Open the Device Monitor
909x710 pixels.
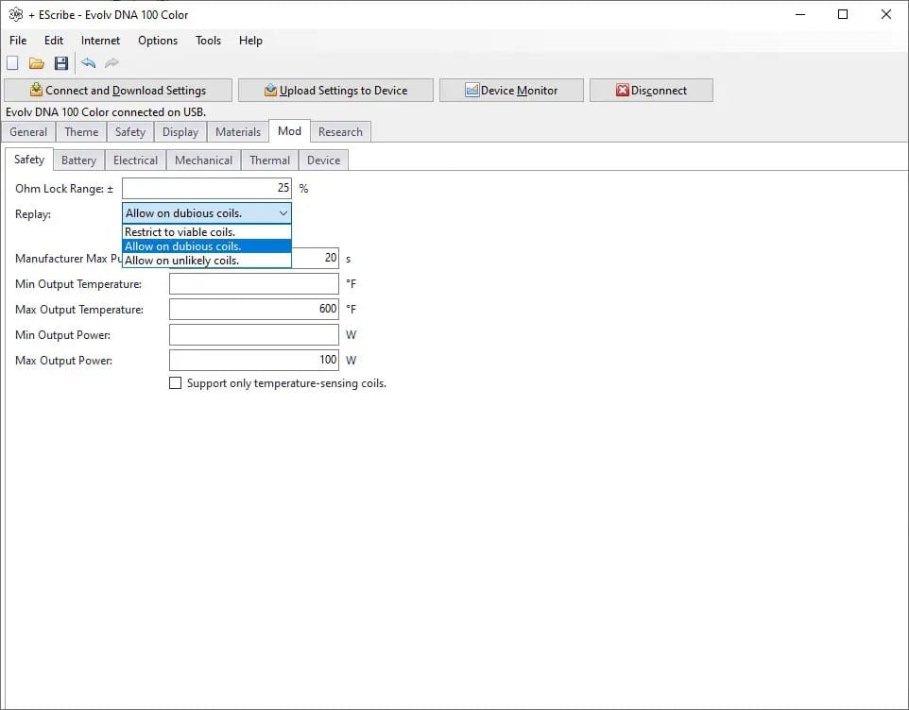point(511,91)
